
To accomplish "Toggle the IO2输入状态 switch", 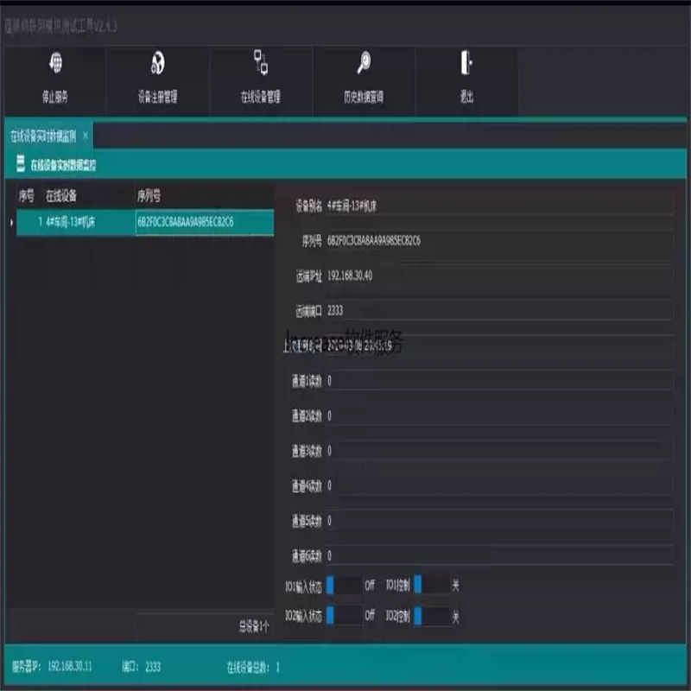I will [x=344, y=615].
